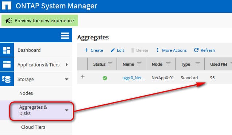Toggle Aggregates & Disks submenu arrow
The image size is (232, 135).
pos(67,110)
